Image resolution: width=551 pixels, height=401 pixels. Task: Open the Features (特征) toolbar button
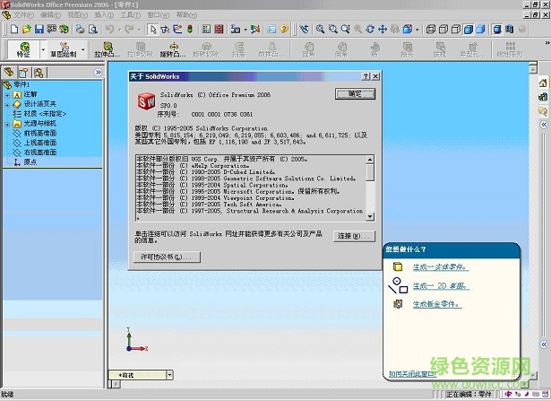[23, 49]
